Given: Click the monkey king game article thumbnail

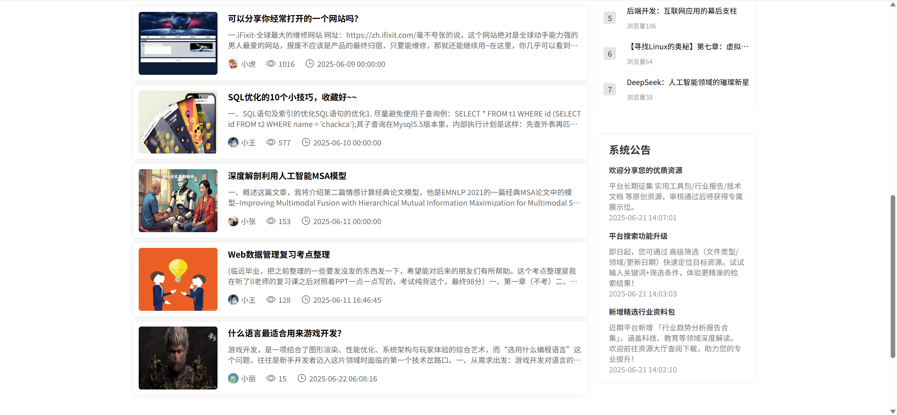Looking at the screenshot, I should 178,358.
